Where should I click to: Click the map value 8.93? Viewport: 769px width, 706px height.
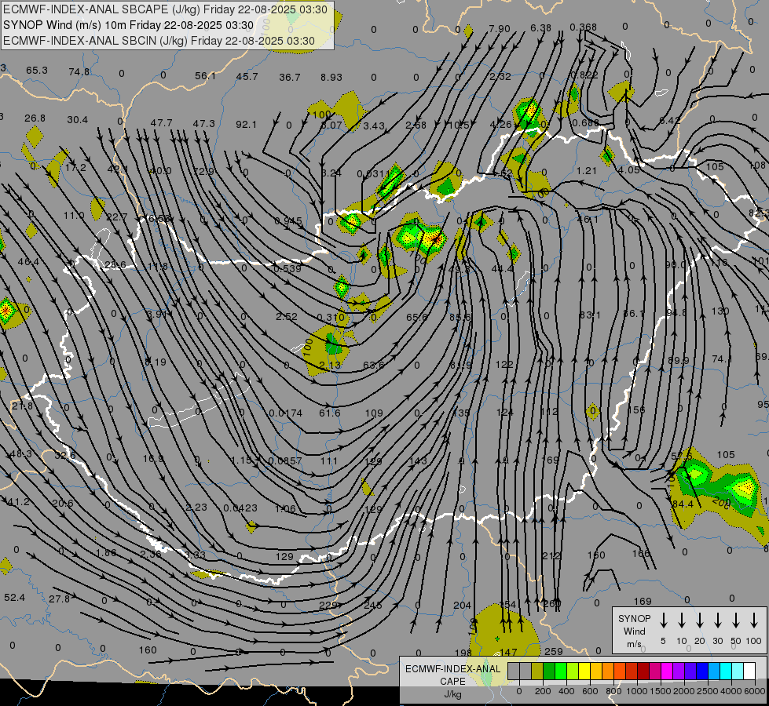pyautogui.click(x=331, y=78)
